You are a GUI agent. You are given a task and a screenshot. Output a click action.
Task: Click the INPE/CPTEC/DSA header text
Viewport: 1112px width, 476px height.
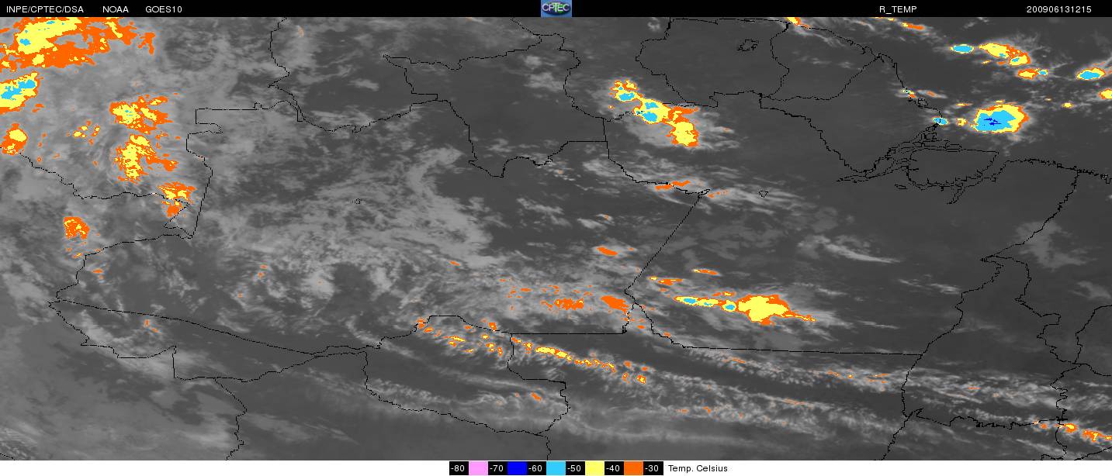[44, 9]
